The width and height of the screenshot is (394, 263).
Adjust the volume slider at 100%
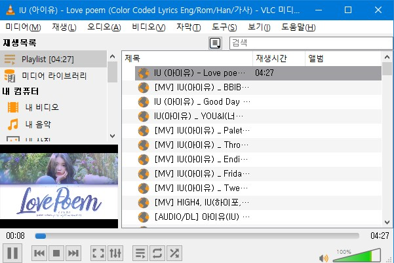[357, 256]
